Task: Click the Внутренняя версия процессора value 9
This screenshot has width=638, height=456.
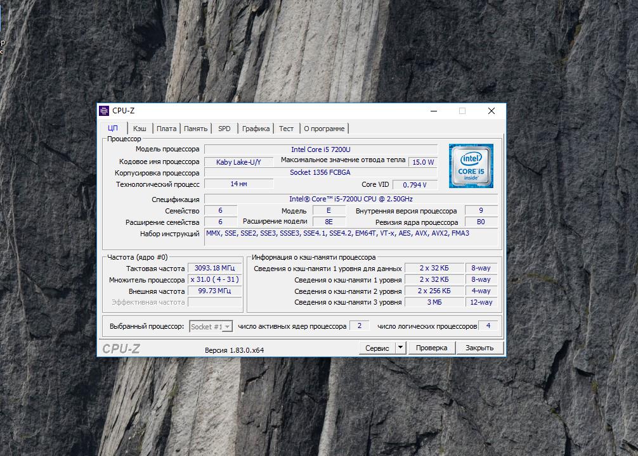Action: point(481,210)
